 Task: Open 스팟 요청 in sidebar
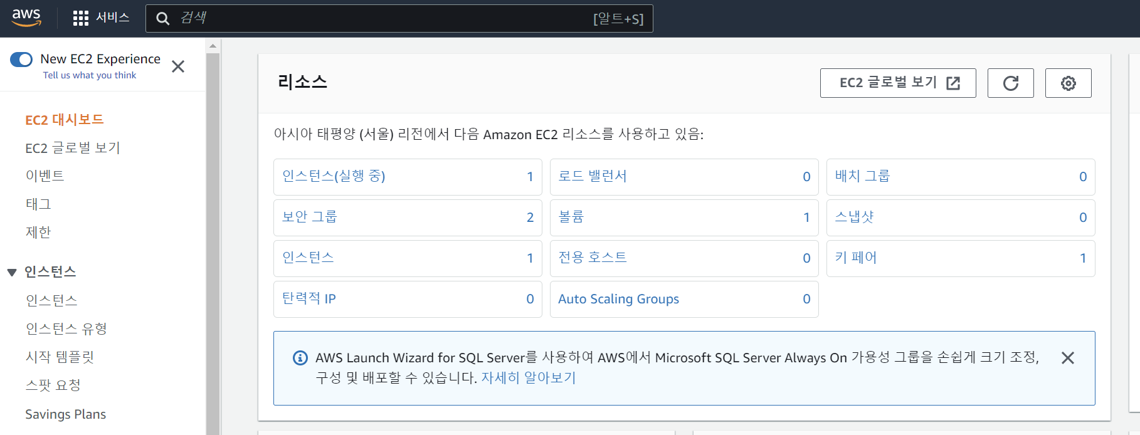point(53,385)
